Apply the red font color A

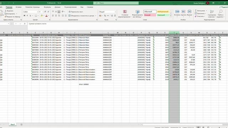coord(46,16)
